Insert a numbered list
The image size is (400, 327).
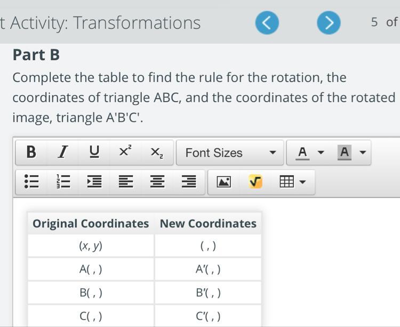click(63, 182)
